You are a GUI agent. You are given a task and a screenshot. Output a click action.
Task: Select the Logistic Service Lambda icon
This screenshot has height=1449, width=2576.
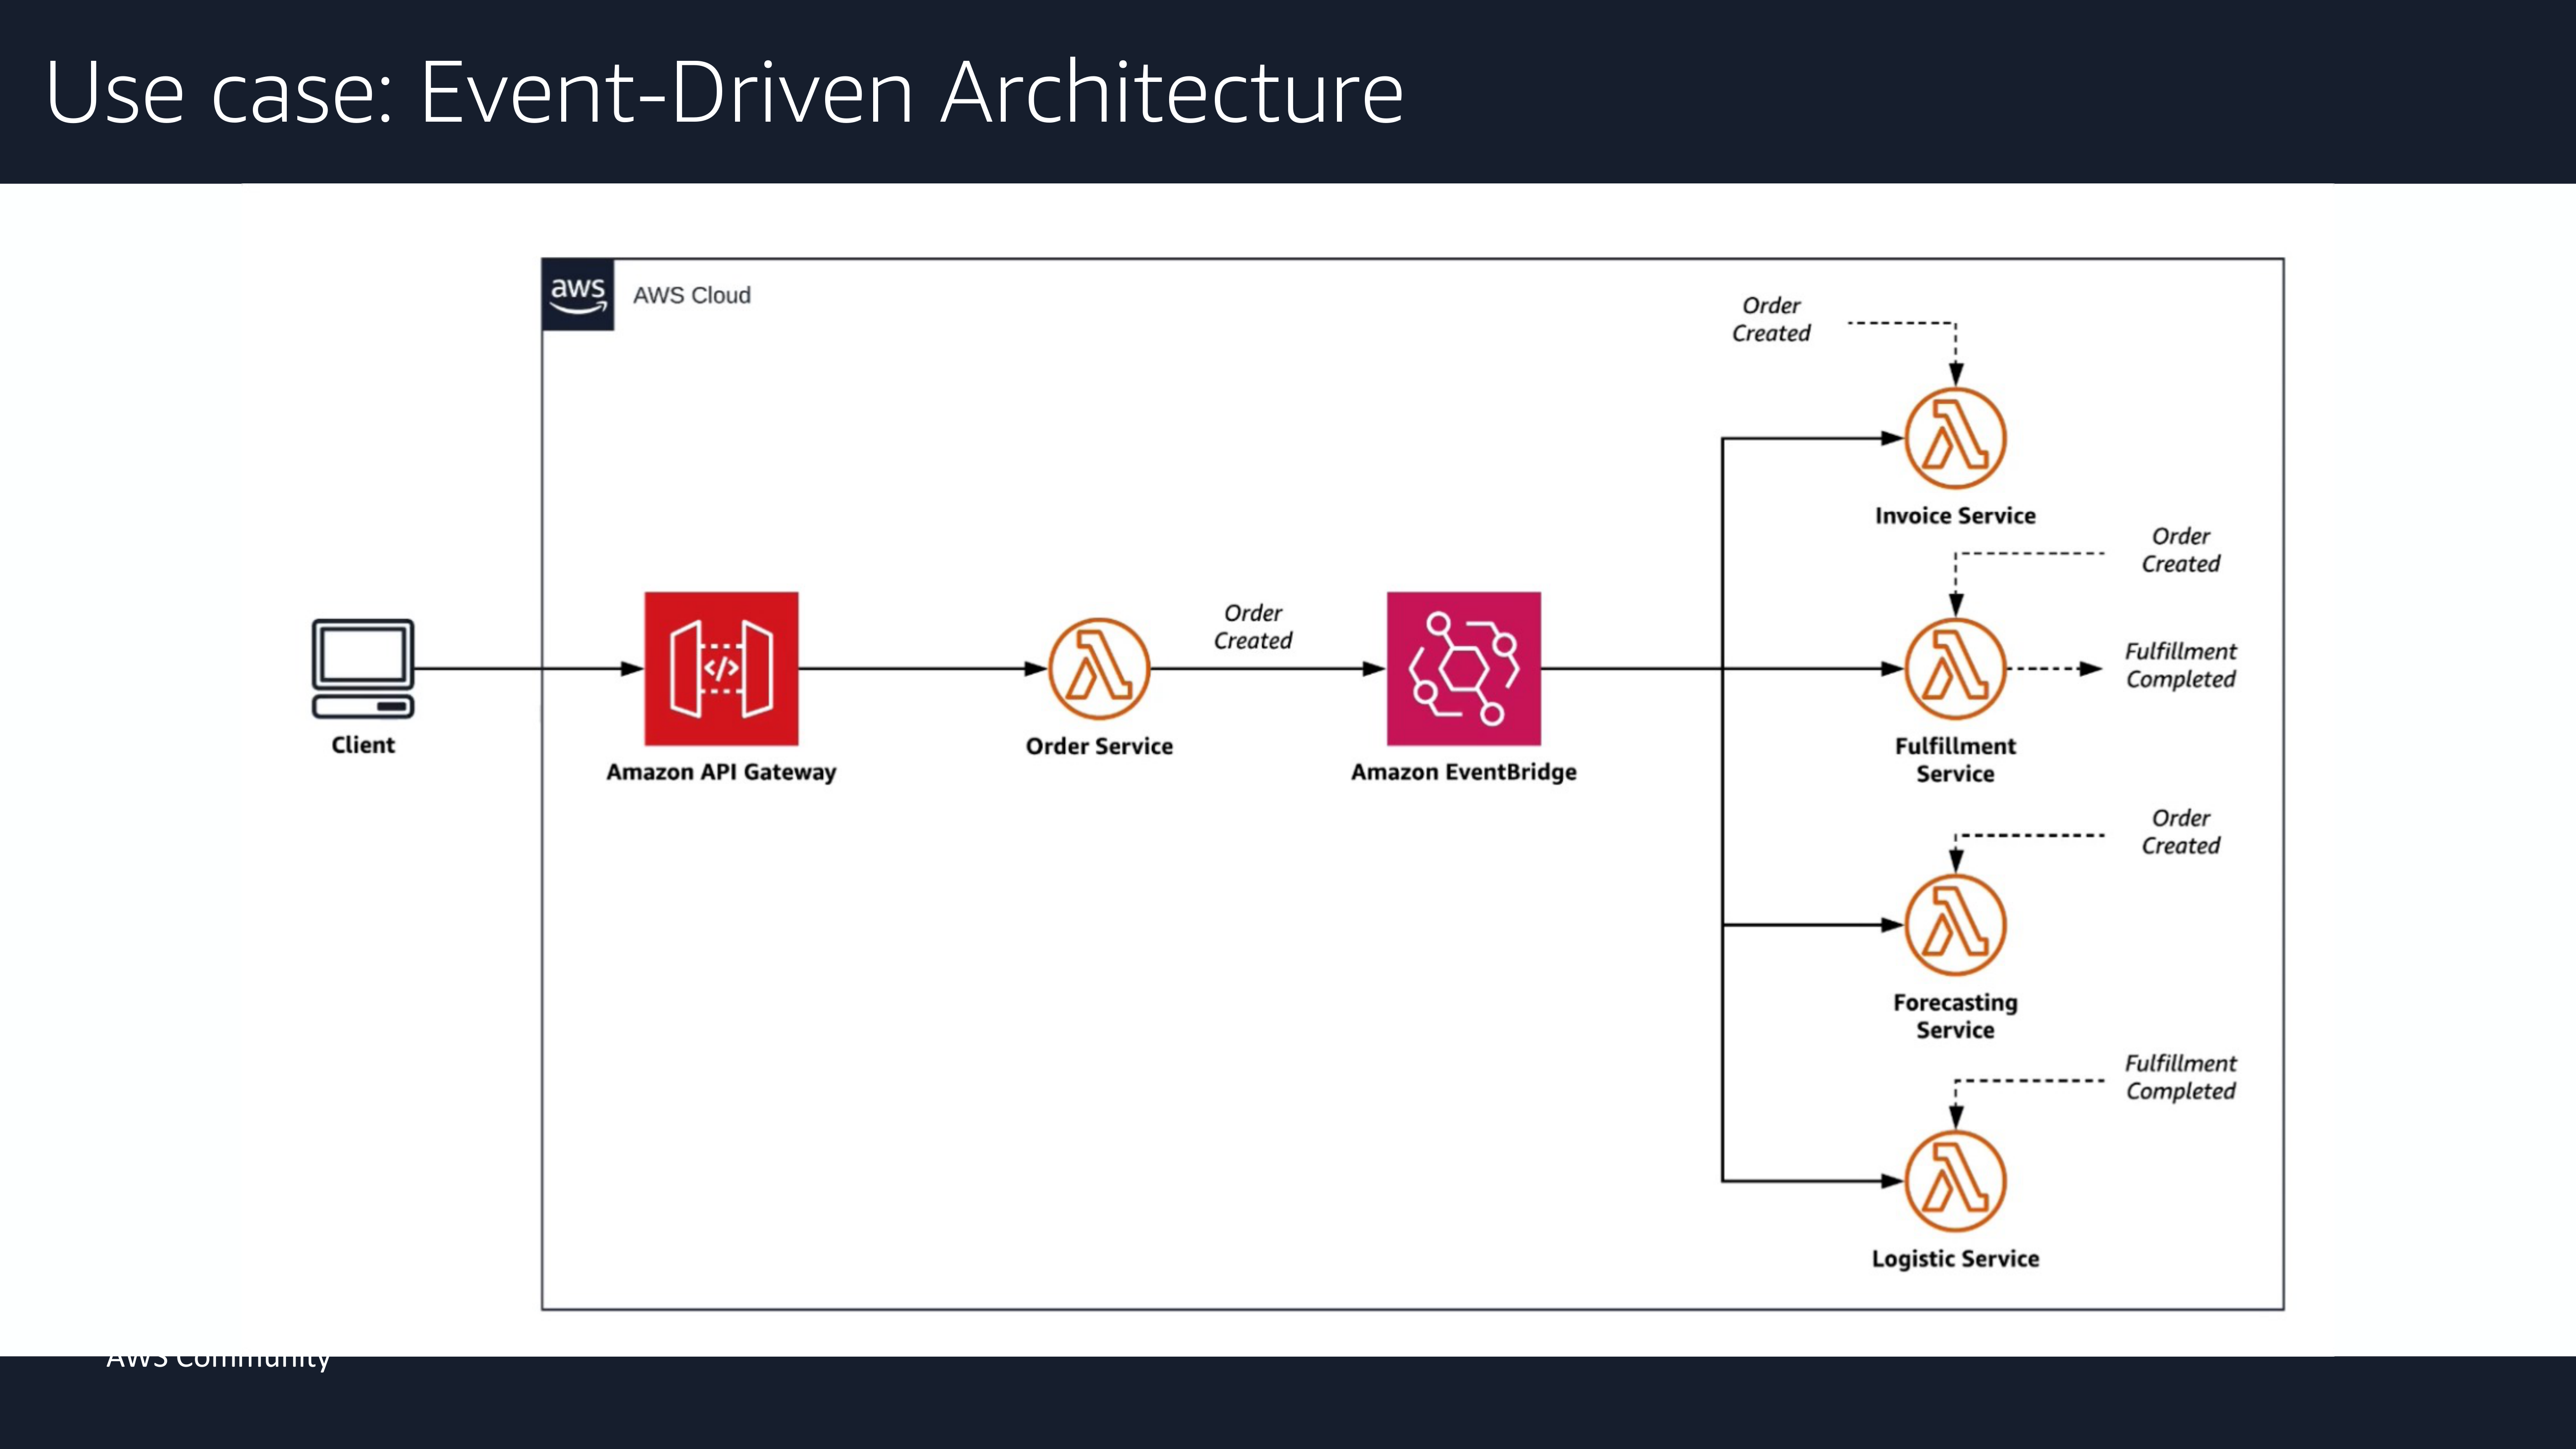coord(1955,1181)
